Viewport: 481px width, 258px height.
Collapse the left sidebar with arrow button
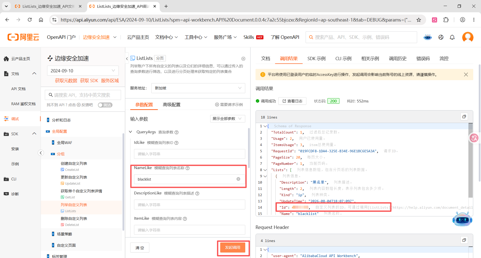tap(41, 153)
